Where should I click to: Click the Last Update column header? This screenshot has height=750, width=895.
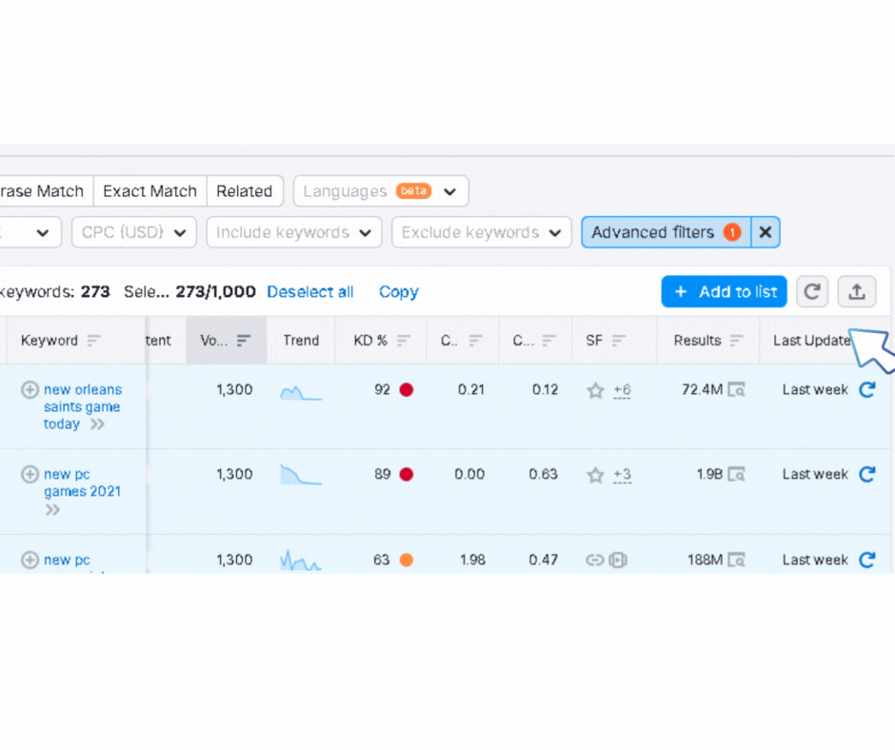(x=811, y=341)
